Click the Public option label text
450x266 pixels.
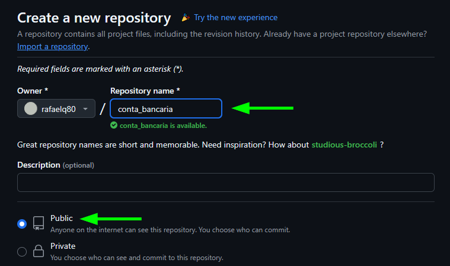62,219
